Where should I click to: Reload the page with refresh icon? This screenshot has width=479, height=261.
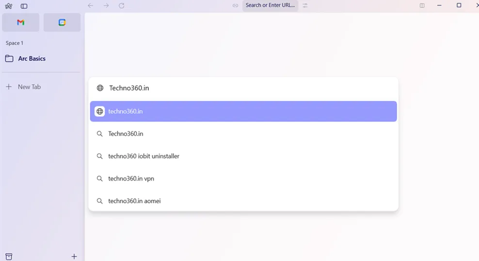[x=122, y=5]
